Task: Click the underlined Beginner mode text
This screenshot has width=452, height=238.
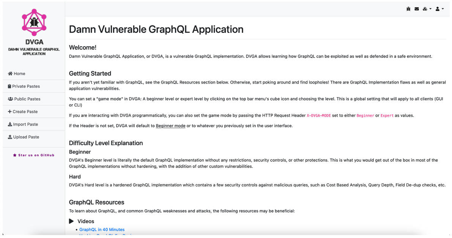Action: (x=170, y=126)
